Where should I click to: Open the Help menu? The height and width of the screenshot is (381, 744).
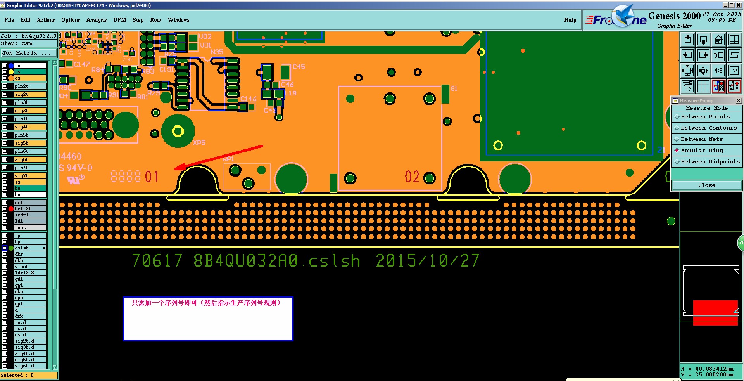click(570, 20)
